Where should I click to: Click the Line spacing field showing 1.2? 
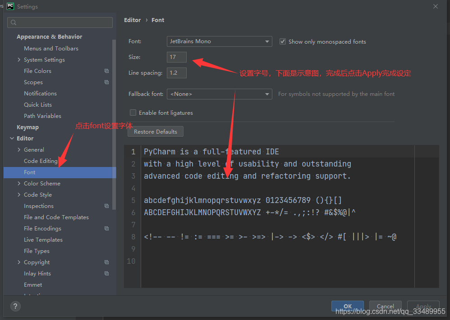click(176, 73)
